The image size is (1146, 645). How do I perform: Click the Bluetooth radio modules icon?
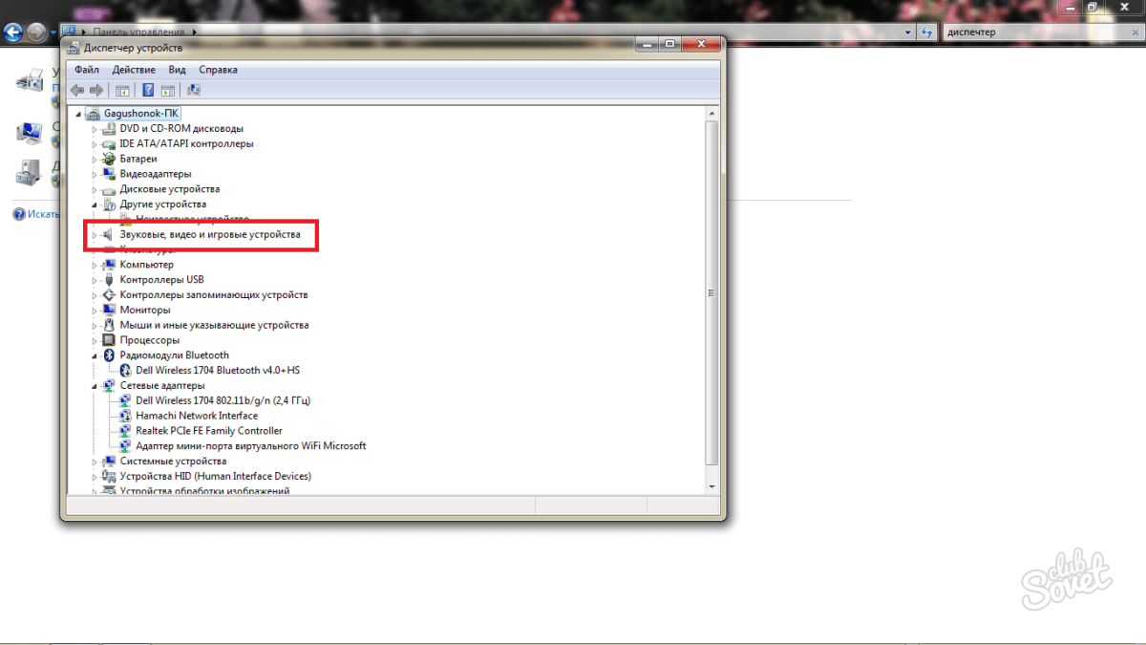[109, 355]
